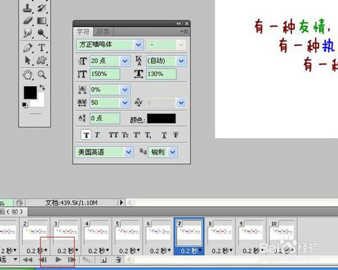Select the Pen tool
Screen dimensions: 338x270
[x=28, y=48]
